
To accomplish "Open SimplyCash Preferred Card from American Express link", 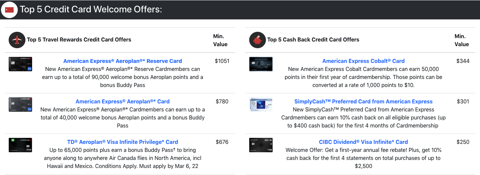I will [x=363, y=101].
